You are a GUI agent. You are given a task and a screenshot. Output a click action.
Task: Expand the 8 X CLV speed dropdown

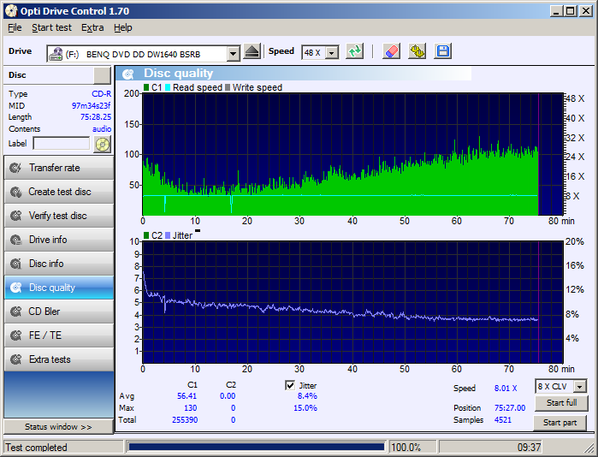tap(580, 387)
